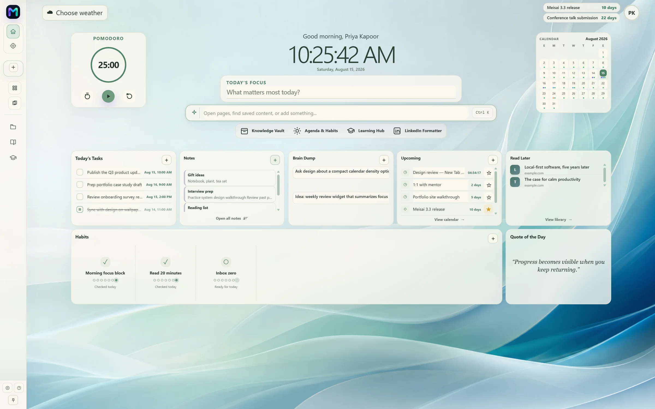
Task: Click the pin icon at sidebar bottom
Action: tap(13, 400)
